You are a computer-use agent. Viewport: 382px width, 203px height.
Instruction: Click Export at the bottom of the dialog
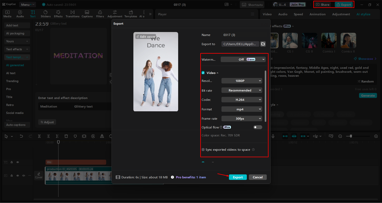pyautogui.click(x=238, y=177)
